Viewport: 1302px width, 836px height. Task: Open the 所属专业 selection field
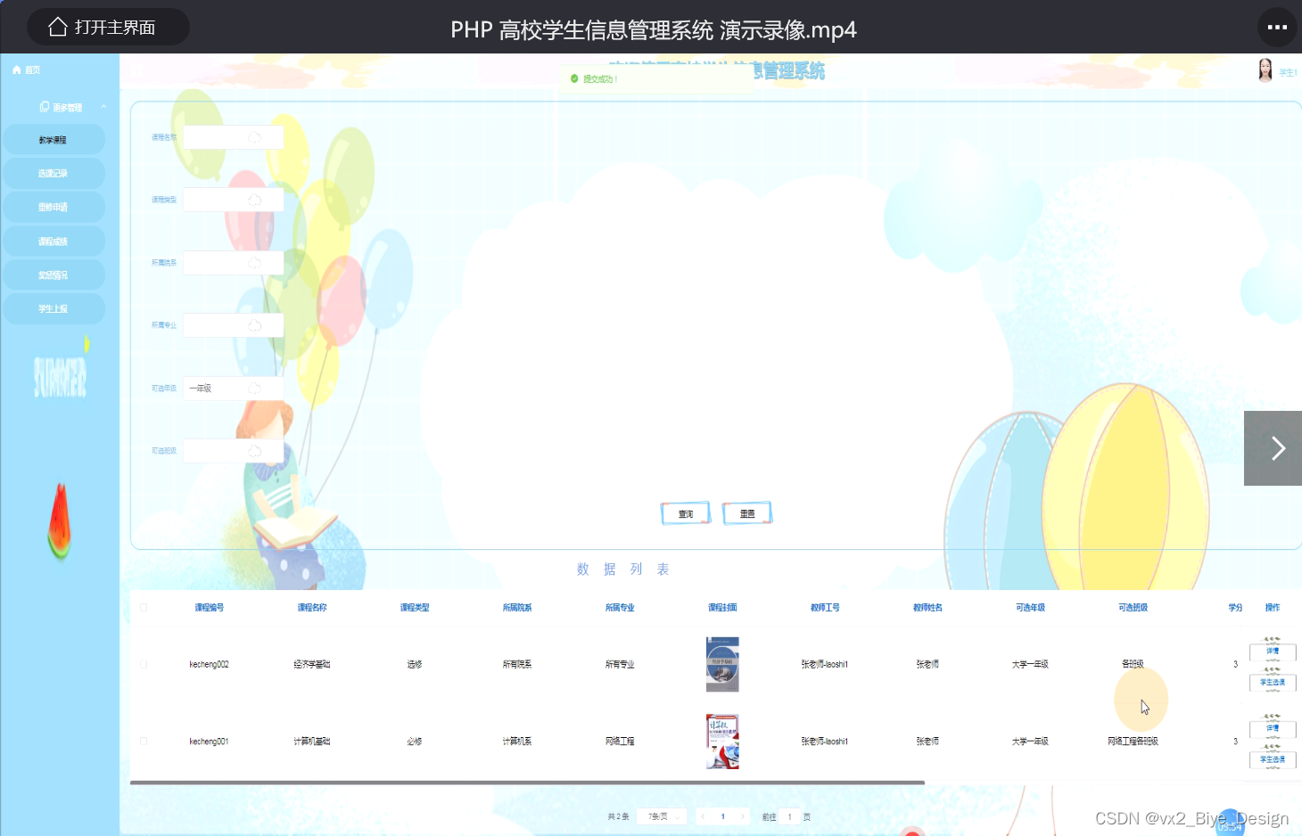[x=234, y=325]
